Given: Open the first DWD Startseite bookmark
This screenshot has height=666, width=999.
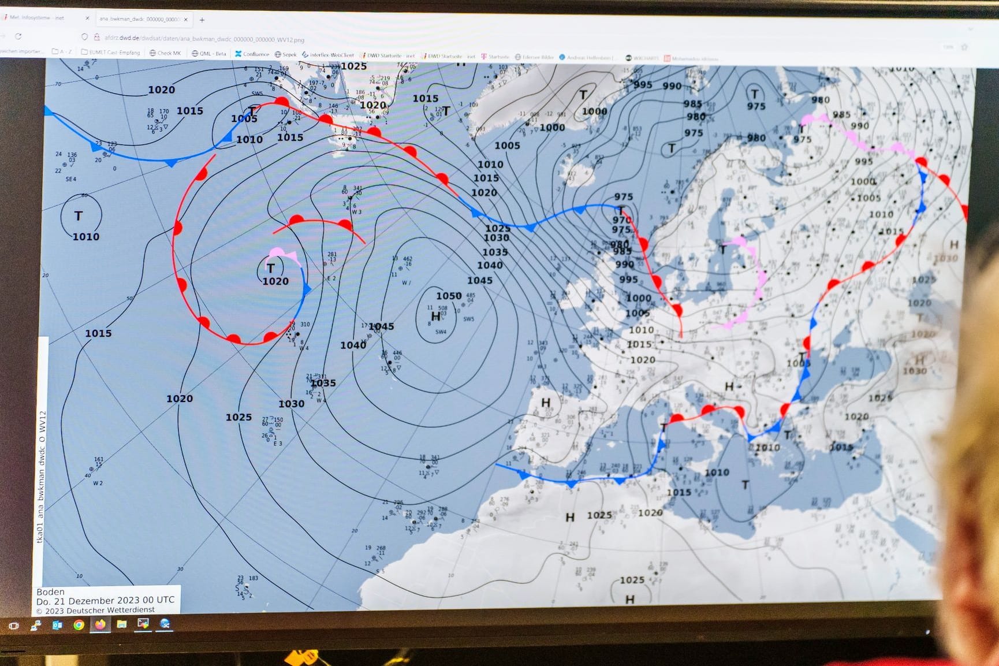Looking at the screenshot, I should pyautogui.click(x=388, y=55).
